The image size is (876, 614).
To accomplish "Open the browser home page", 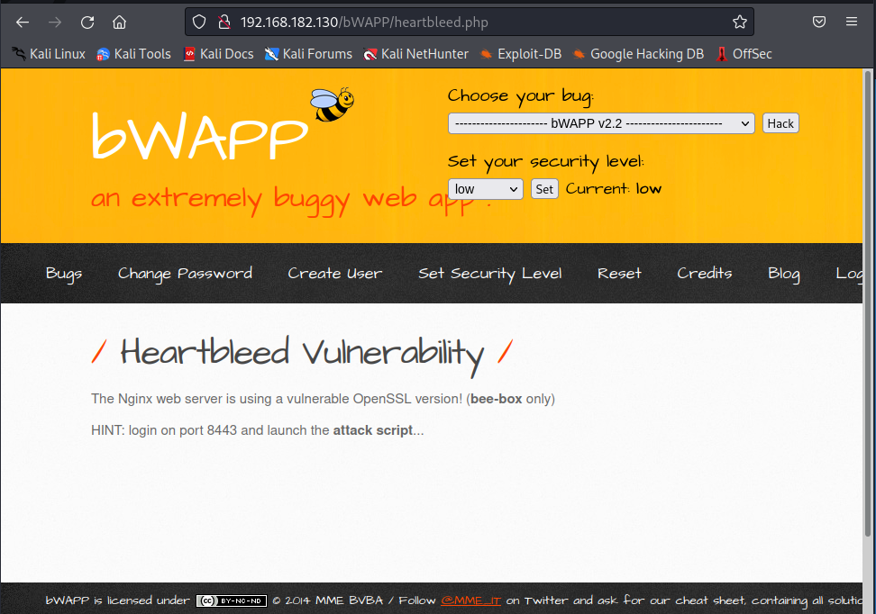I will (120, 23).
